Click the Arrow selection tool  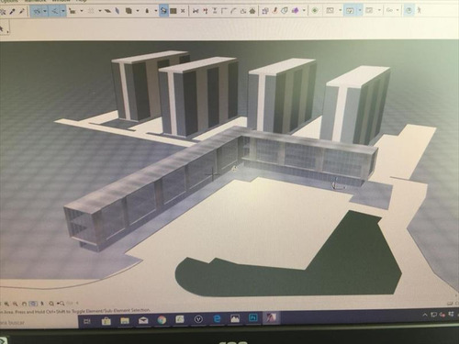tap(2, 29)
